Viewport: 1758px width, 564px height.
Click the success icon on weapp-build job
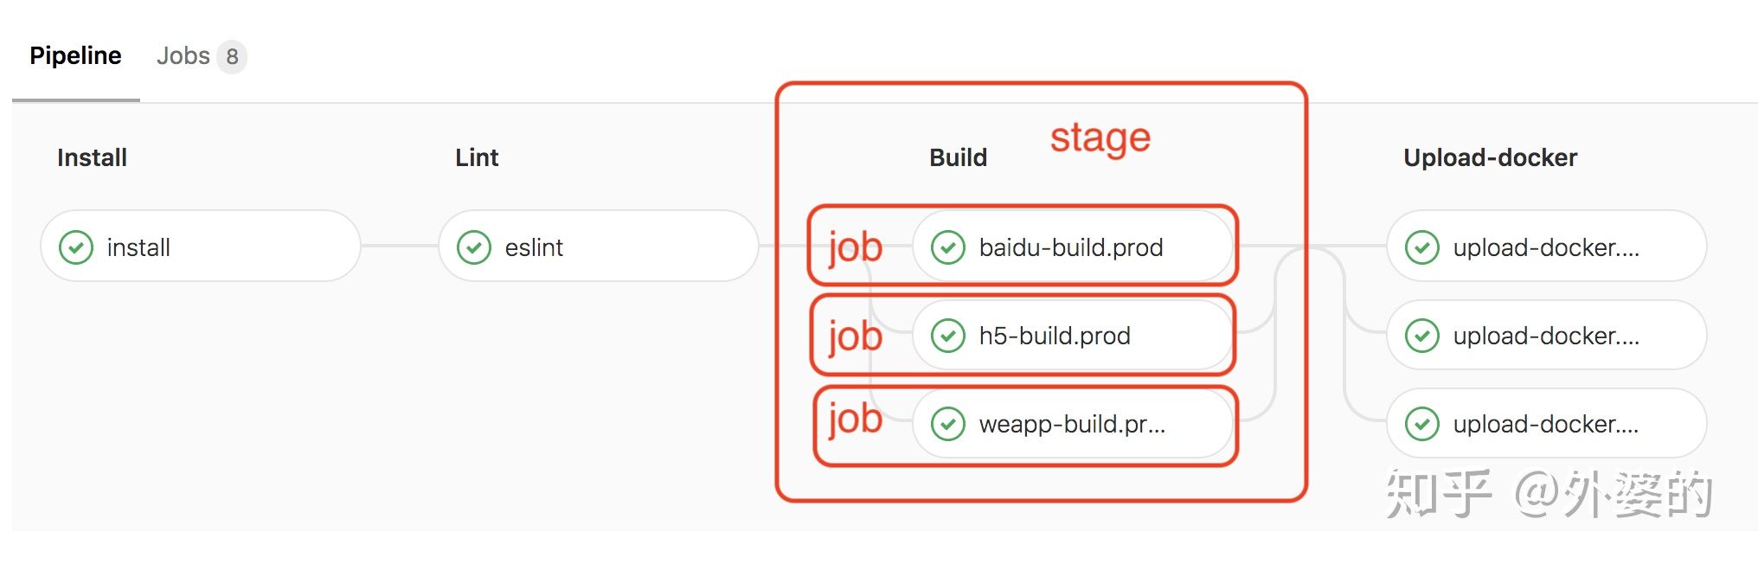tap(949, 424)
